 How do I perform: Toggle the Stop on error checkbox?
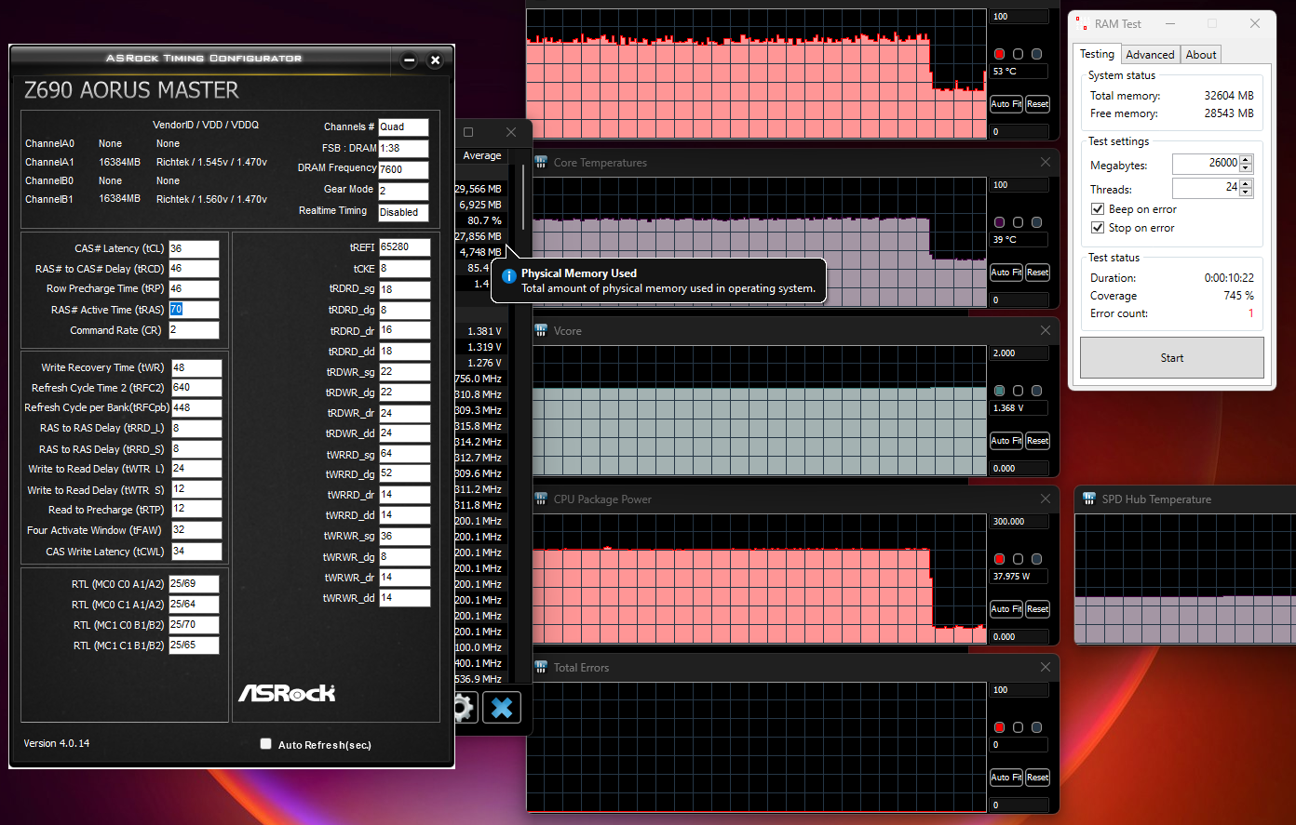(x=1098, y=228)
